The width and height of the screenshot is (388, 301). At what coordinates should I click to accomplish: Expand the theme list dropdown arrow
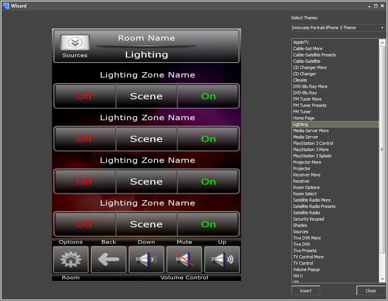(x=382, y=28)
